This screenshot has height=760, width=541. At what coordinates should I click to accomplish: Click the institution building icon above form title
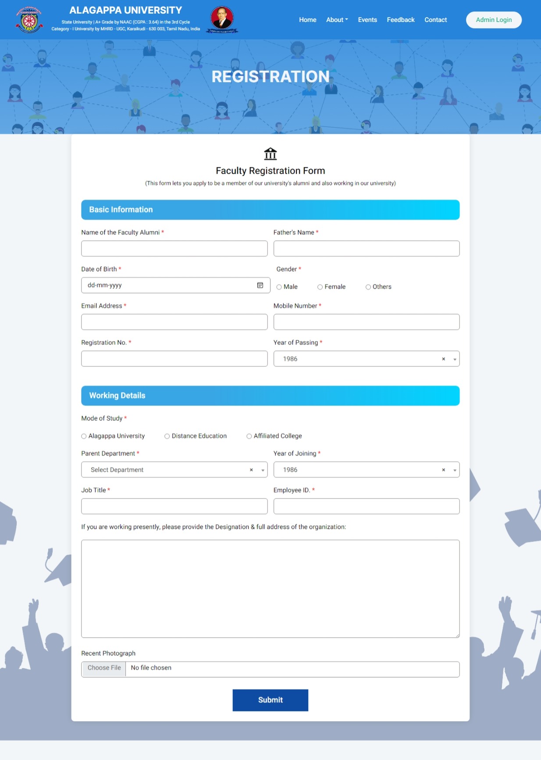point(270,154)
